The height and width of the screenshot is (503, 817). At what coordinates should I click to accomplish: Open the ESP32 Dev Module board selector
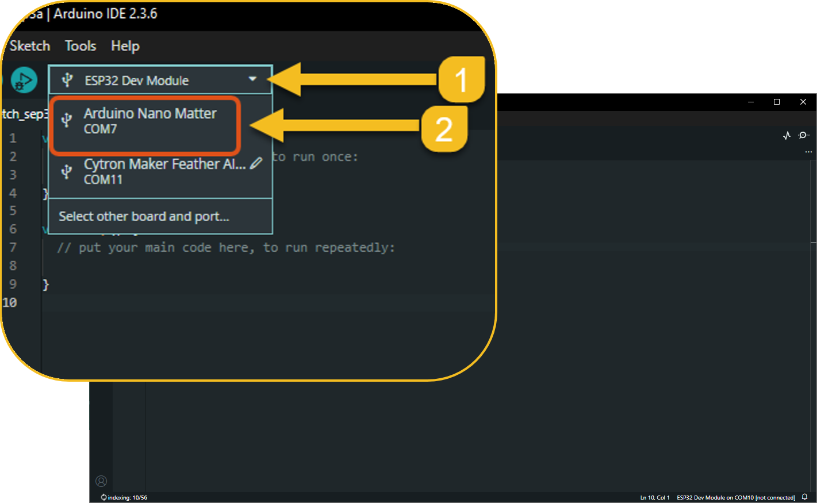160,80
